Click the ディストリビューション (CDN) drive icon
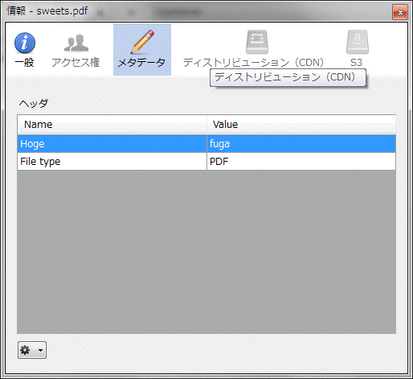 (257, 42)
